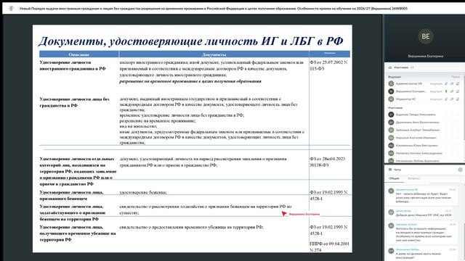Click the avatar of participant Анатолий Иванович

tap(391, 138)
